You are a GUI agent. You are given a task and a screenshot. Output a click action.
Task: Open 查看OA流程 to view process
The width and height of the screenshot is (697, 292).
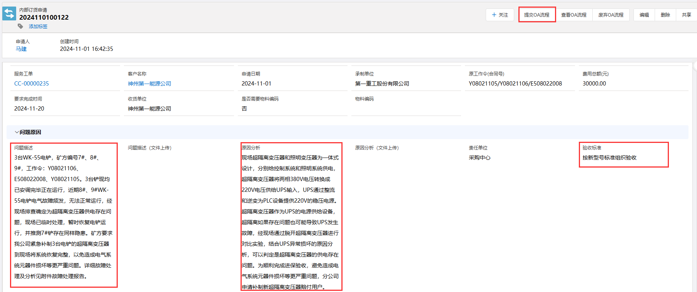[x=573, y=15]
